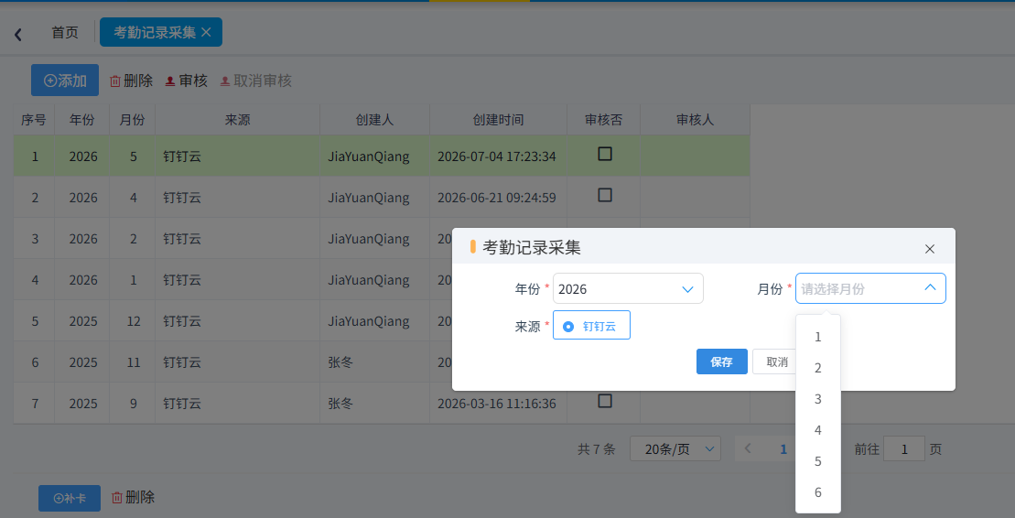Collapse the 月份 dropdown via its arrow
Viewport: 1015px width, 518px height.
pos(930,288)
